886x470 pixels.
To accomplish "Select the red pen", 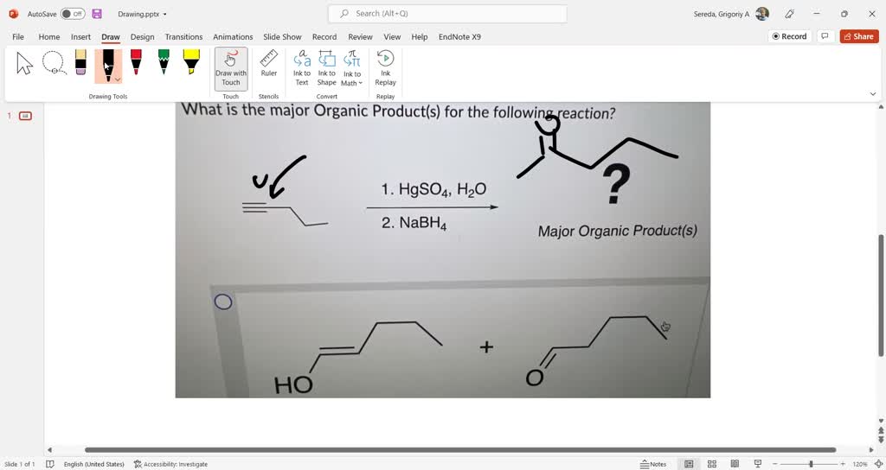I will (136, 62).
